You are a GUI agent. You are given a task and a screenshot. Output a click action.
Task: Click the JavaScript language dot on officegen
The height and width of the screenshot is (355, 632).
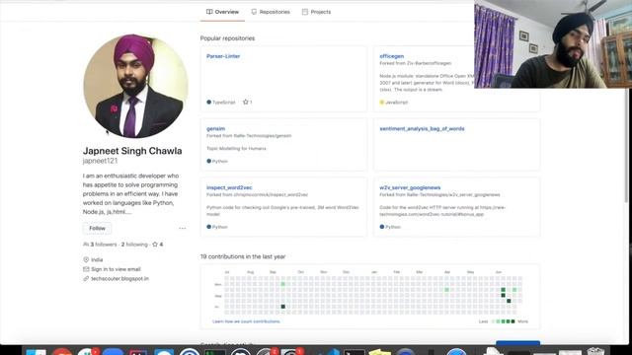(x=382, y=103)
